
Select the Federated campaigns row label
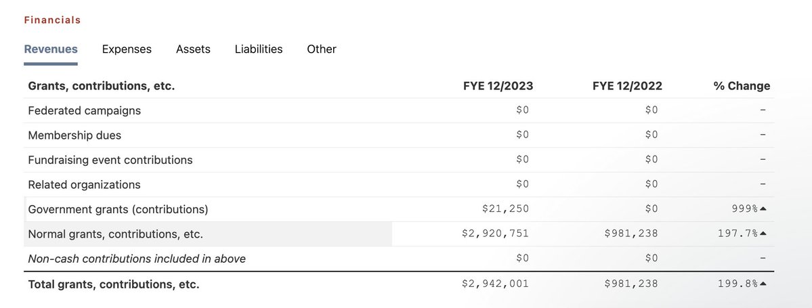(85, 110)
